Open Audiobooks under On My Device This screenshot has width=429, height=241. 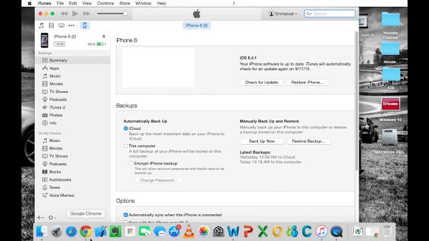pyautogui.click(x=60, y=180)
